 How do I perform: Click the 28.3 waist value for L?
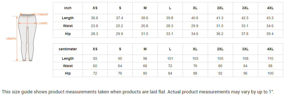(x=170, y=26)
